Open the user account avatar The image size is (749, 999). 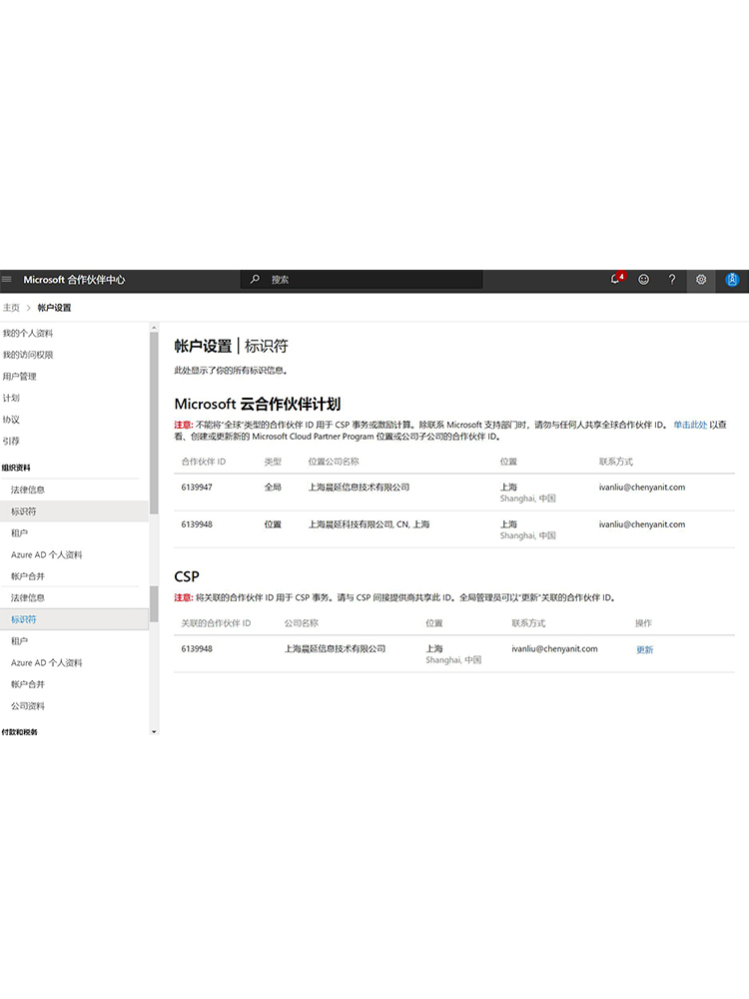click(x=732, y=279)
